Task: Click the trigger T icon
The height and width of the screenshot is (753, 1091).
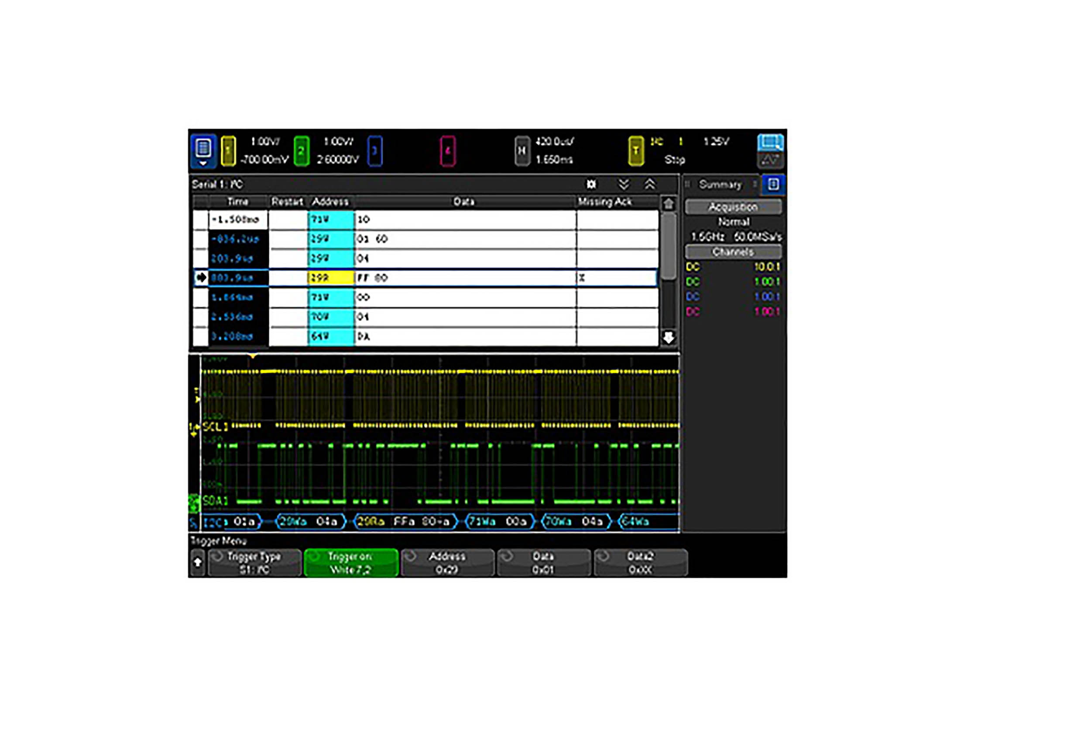Action: pos(635,151)
